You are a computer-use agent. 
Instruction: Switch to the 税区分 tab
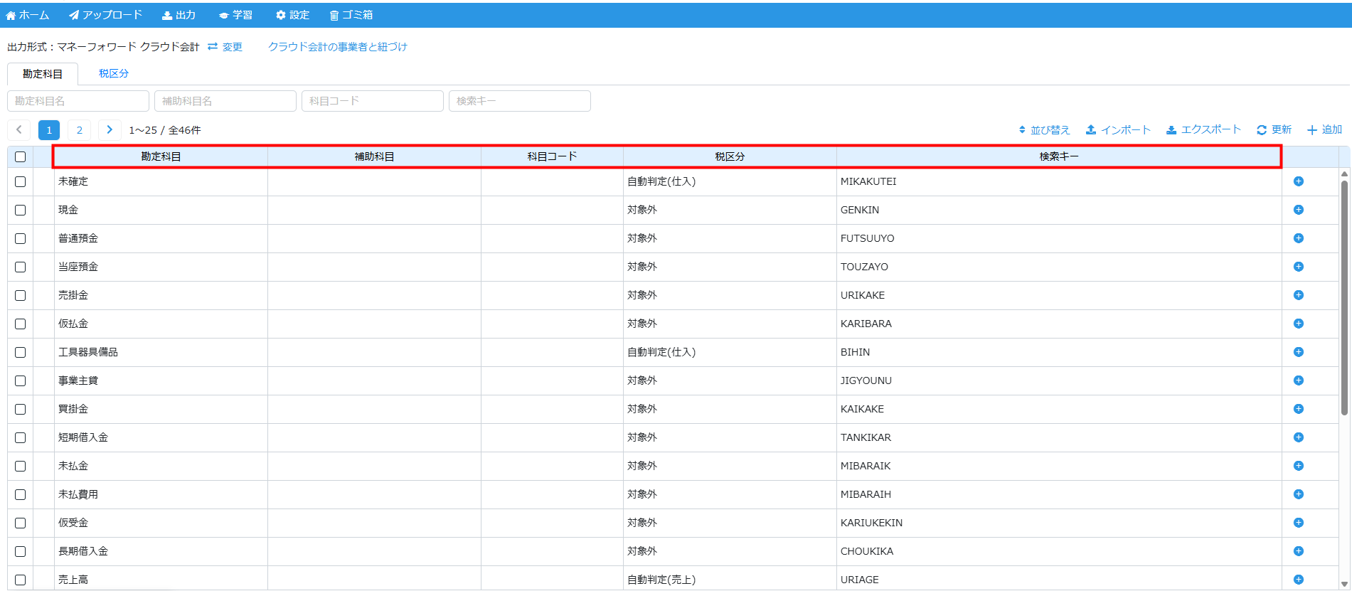pyautogui.click(x=114, y=73)
